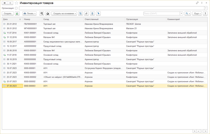Copy link using the chain icon
The image size is (210, 134).
click(x=197, y=3)
